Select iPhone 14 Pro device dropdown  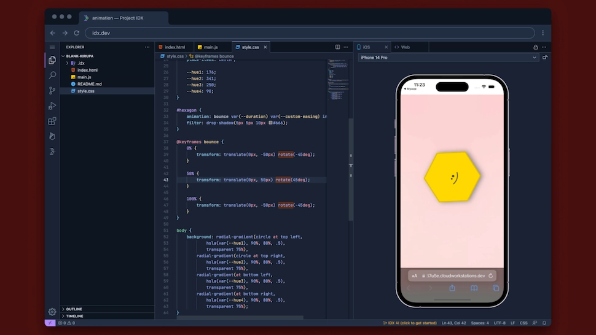449,58
